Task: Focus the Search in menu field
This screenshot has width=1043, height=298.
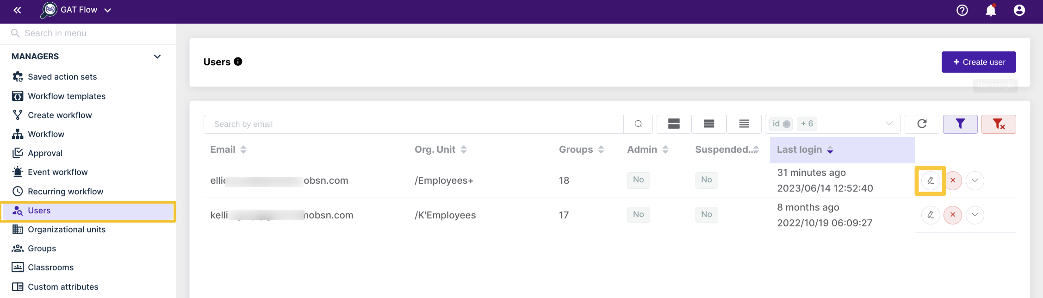Action: [88, 33]
